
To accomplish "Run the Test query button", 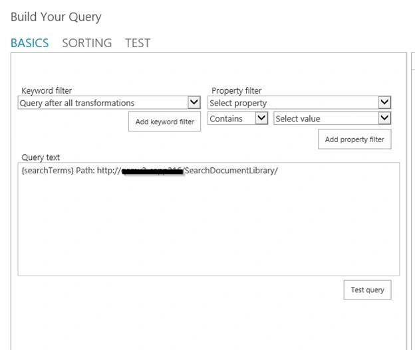I will pyautogui.click(x=367, y=290).
